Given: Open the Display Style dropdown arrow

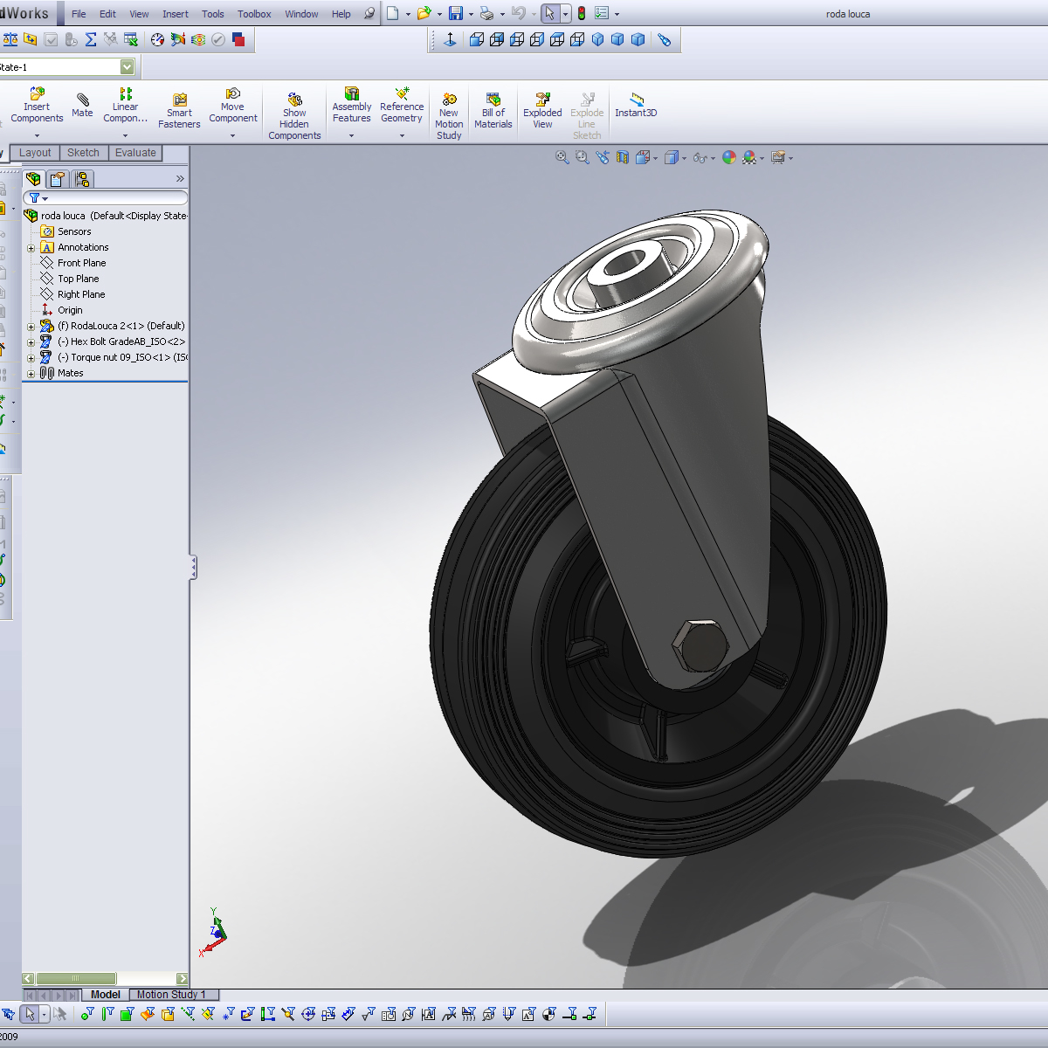Looking at the screenshot, I should click(684, 158).
